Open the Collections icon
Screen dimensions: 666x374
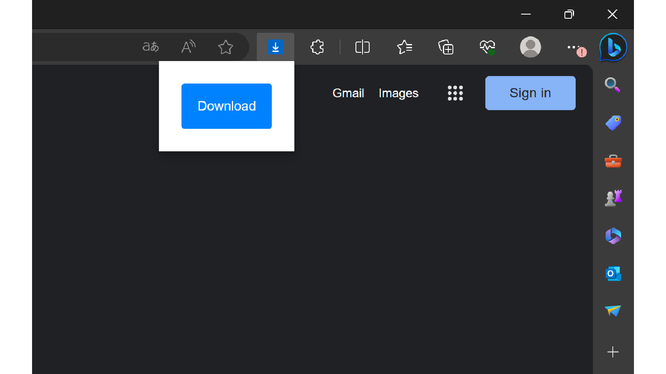446,47
